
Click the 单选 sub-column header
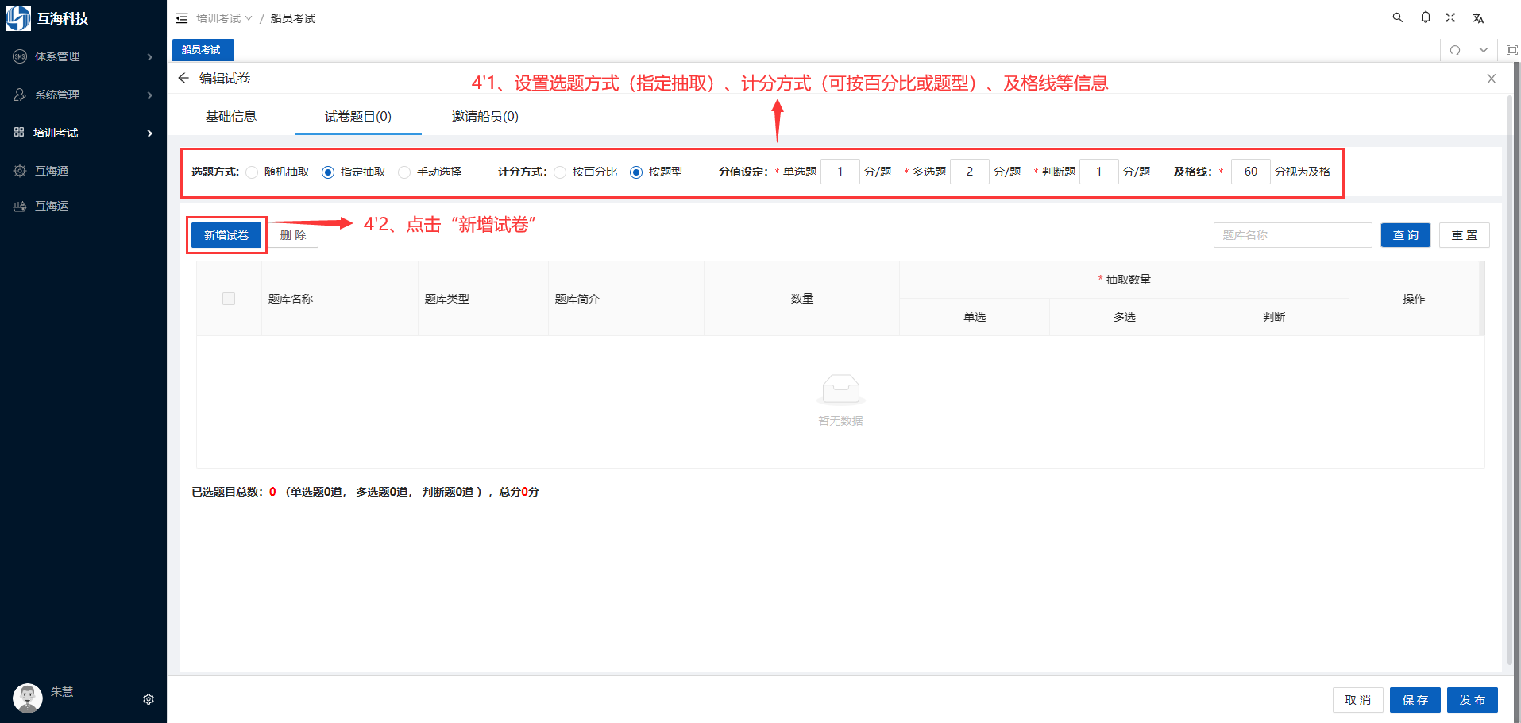pos(975,317)
